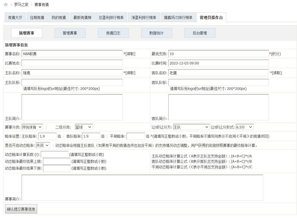Open the 让球\让分方 dropdown showing 主队
The image size is (297, 219).
192,127
